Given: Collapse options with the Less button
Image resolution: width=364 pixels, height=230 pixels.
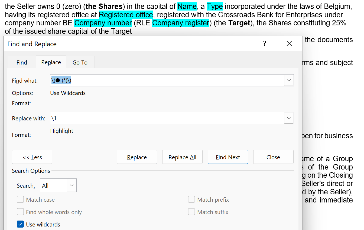Looking at the screenshot, I should click(x=32, y=157).
